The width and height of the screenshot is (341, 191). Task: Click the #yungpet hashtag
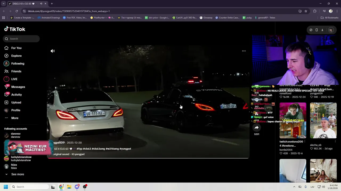click(125, 149)
